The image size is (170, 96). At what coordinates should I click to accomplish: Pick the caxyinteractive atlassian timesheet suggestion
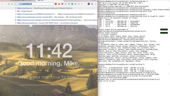click(x=49, y=20)
